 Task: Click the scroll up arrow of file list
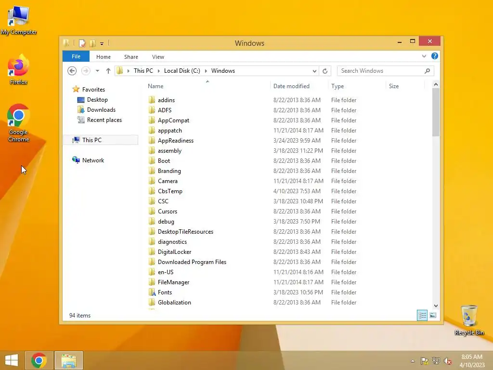(436, 84)
